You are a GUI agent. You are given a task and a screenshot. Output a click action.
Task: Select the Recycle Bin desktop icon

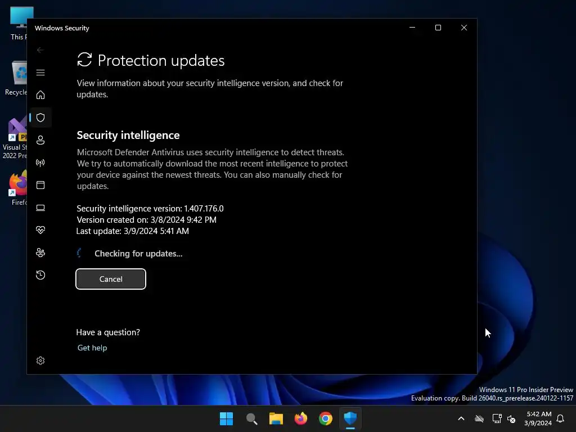16,78
